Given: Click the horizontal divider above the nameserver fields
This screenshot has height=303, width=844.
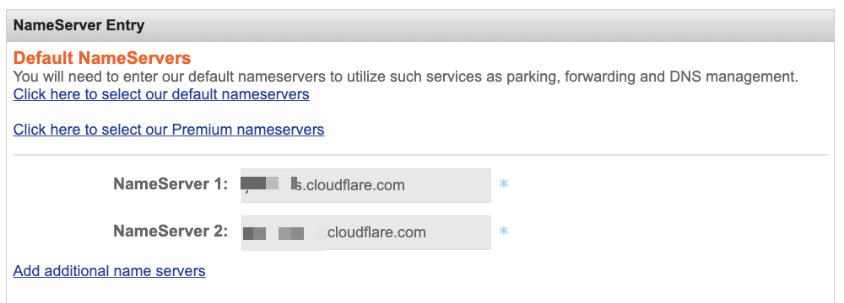Looking at the screenshot, I should coord(420,155).
